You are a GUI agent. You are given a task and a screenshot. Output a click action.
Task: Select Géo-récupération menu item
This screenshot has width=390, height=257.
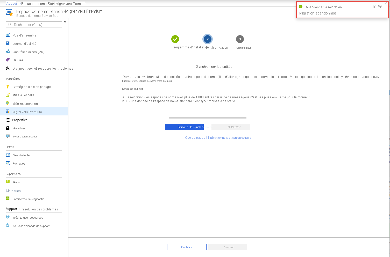[25, 104]
